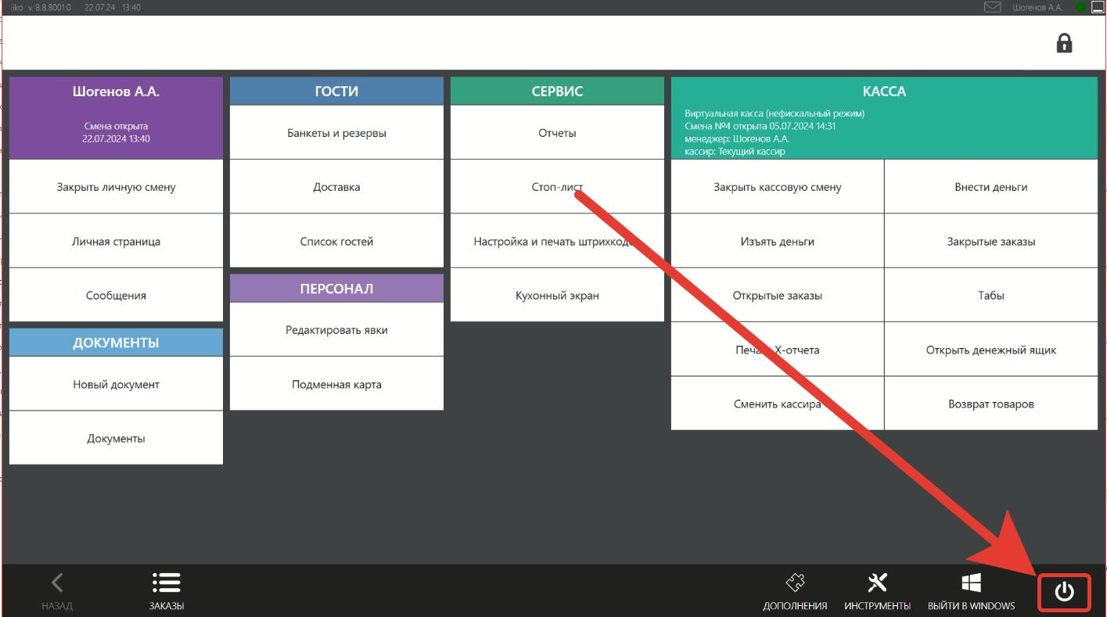Click the green connection status indicator
This screenshot has width=1107, height=617.
(x=1081, y=7)
